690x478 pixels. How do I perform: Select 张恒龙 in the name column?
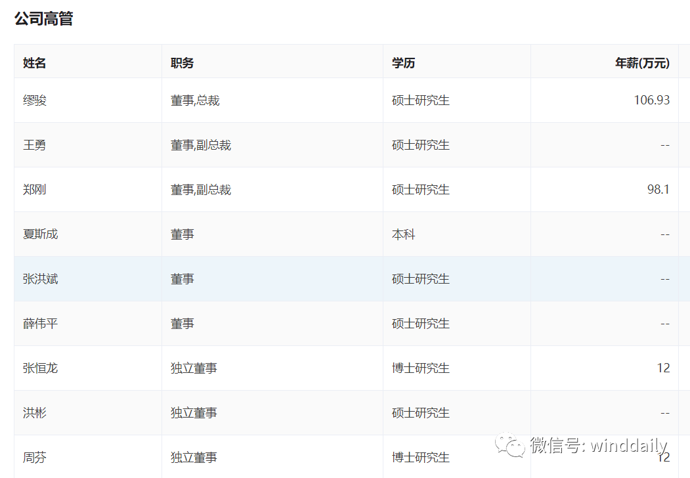[x=41, y=368]
